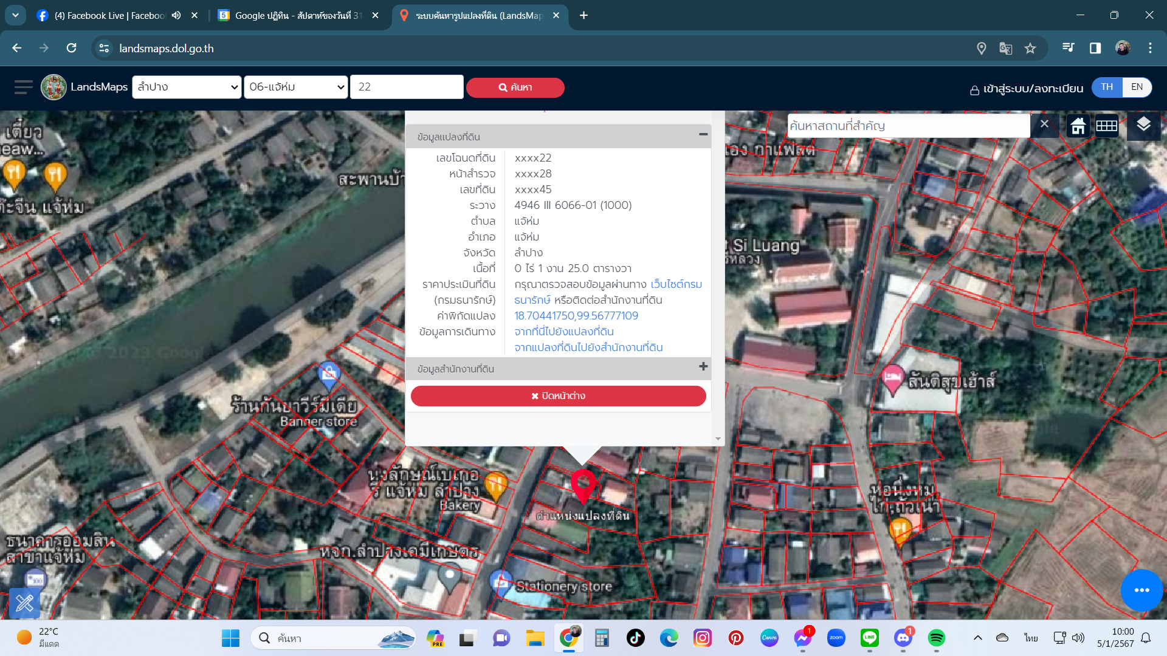
Task: Clear the important place search box
Action: pyautogui.click(x=1044, y=125)
